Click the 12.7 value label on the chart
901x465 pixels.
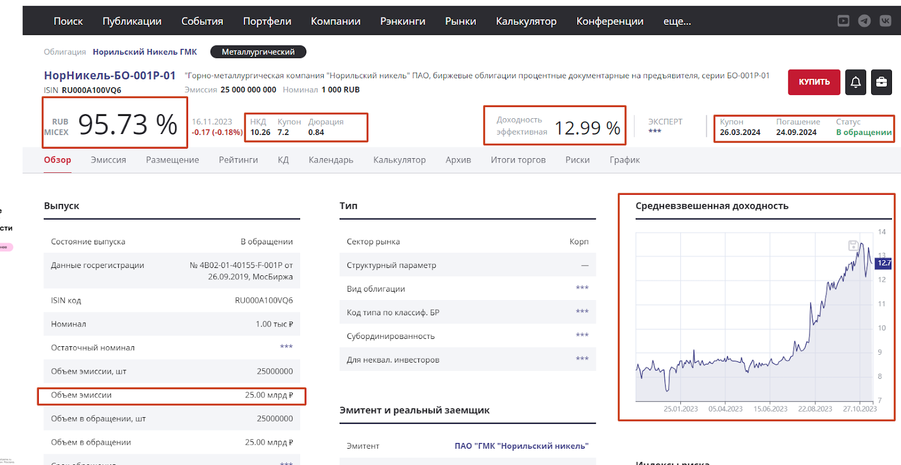coord(884,263)
